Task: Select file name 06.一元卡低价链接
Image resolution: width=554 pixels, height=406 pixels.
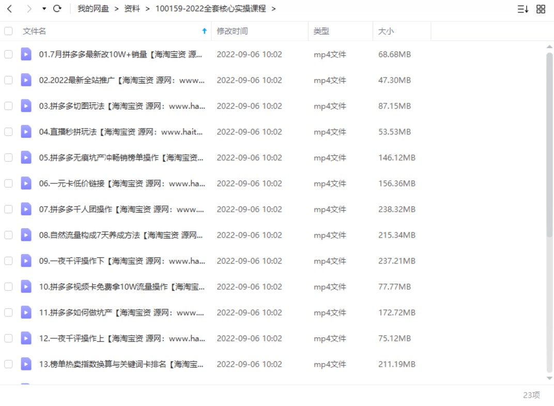Action: tap(122, 183)
